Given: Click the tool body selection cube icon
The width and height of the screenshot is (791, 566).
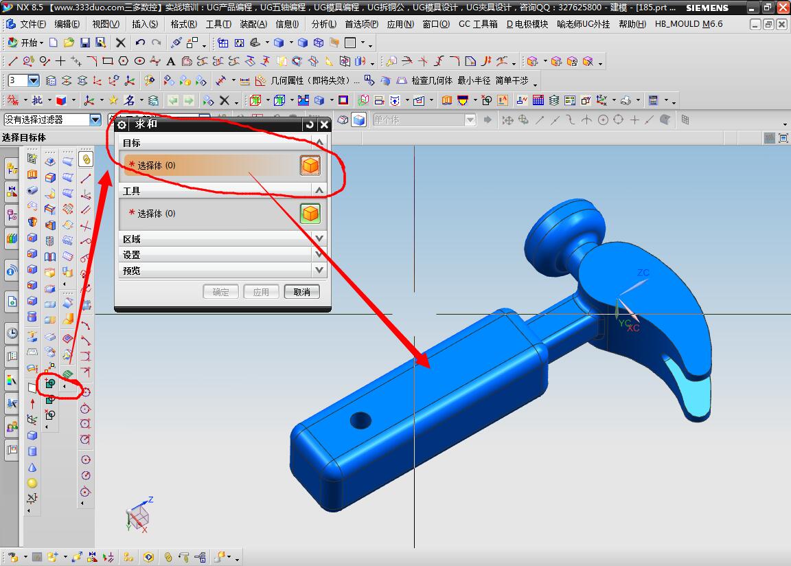Looking at the screenshot, I should coord(310,214).
